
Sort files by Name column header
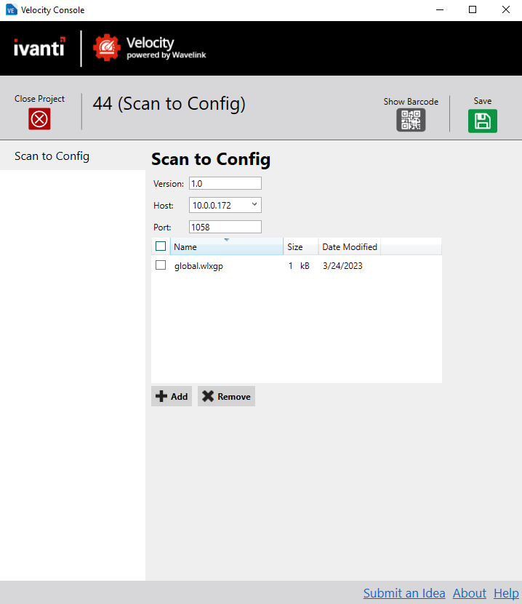coord(226,247)
